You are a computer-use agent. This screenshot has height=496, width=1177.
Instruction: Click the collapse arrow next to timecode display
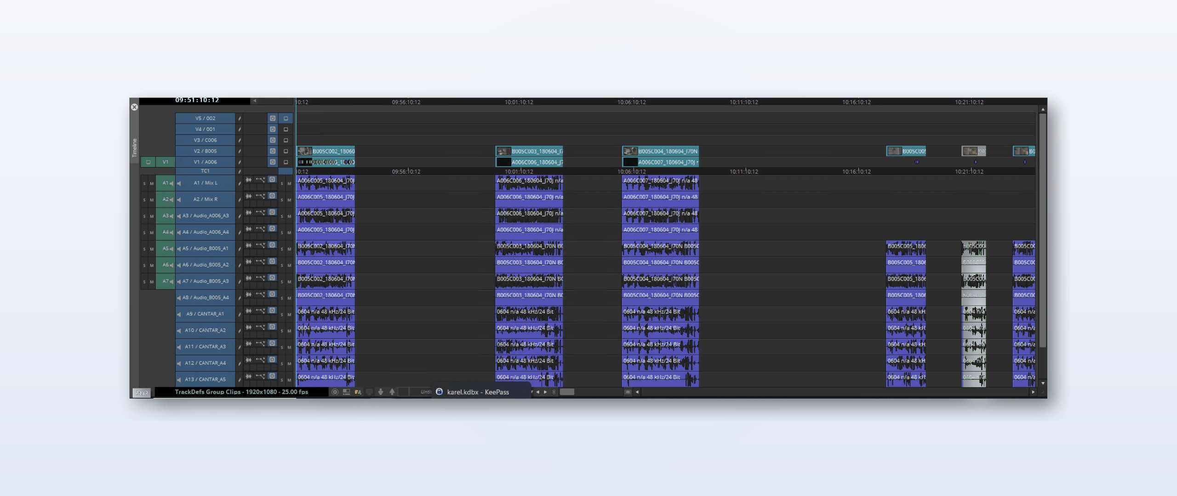tap(254, 101)
